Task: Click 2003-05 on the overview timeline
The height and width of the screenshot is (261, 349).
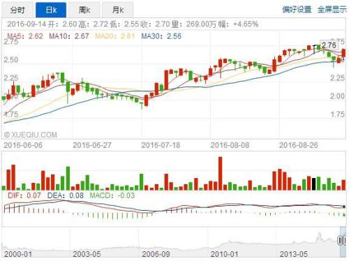Action: (87, 254)
